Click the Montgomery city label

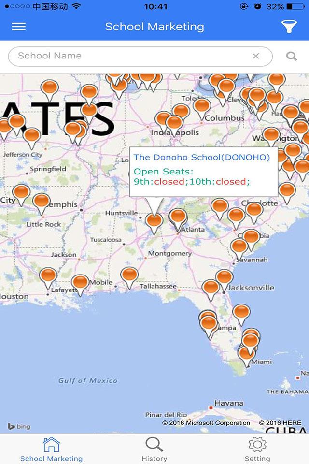[x=170, y=254]
